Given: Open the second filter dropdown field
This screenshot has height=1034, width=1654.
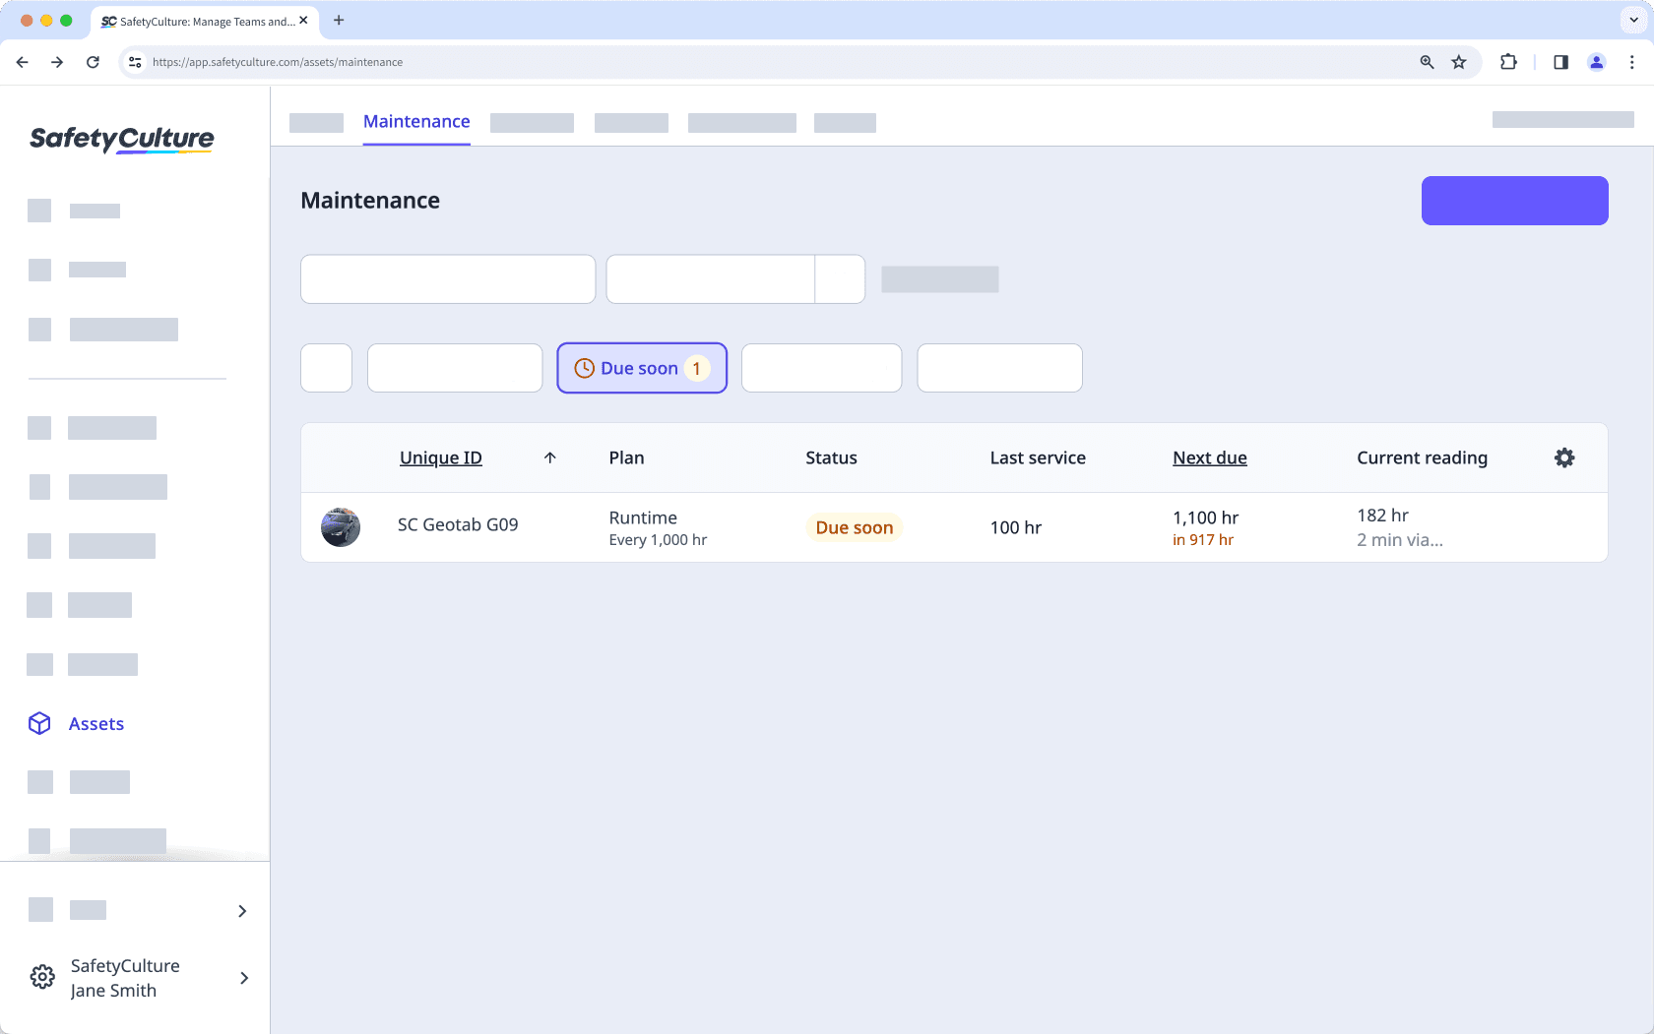Looking at the screenshot, I should pos(710,278).
